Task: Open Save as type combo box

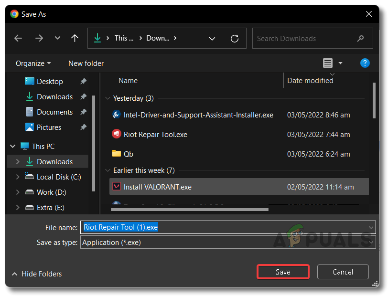Action: click(228, 243)
